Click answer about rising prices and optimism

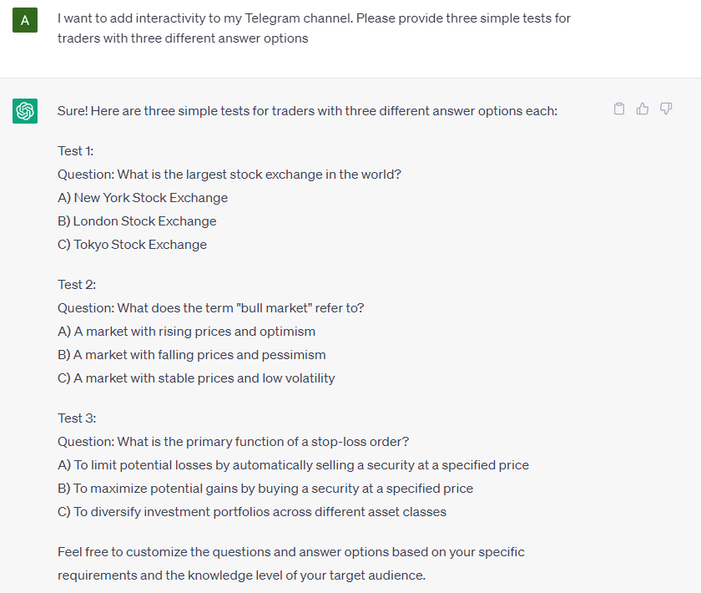pos(186,332)
